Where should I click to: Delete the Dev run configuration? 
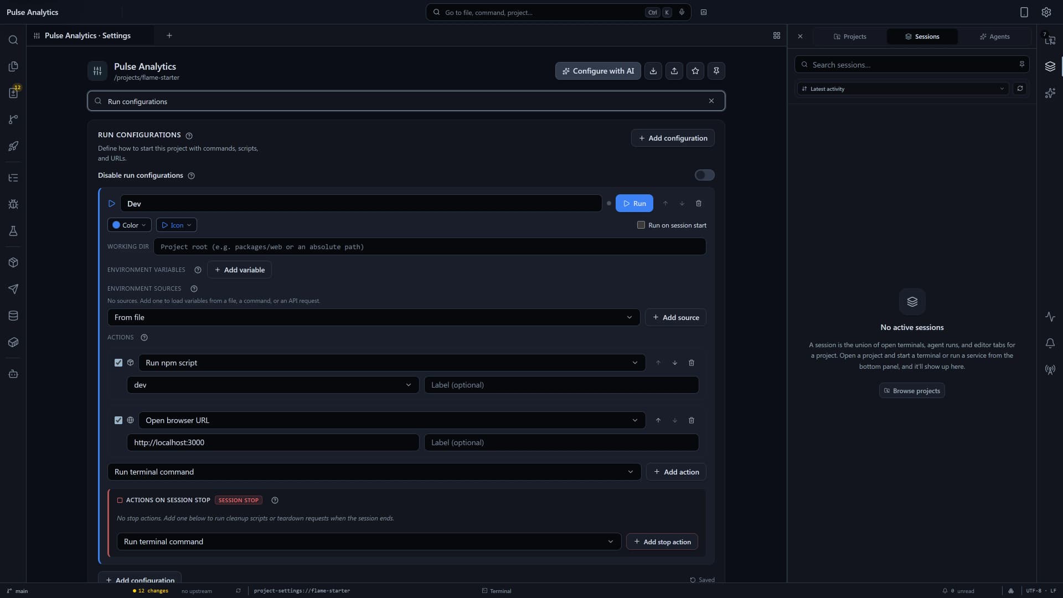(699, 203)
